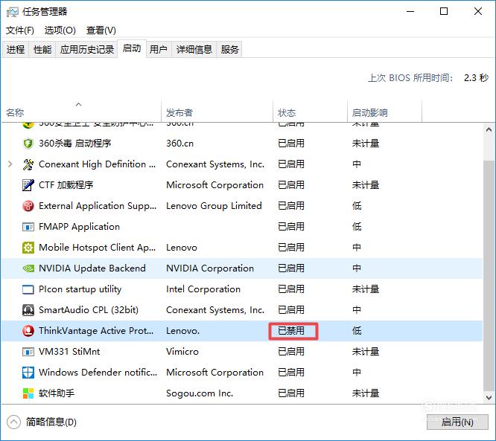The width and height of the screenshot is (496, 441).
Task: Select the 启动 tab
Action: click(x=132, y=48)
